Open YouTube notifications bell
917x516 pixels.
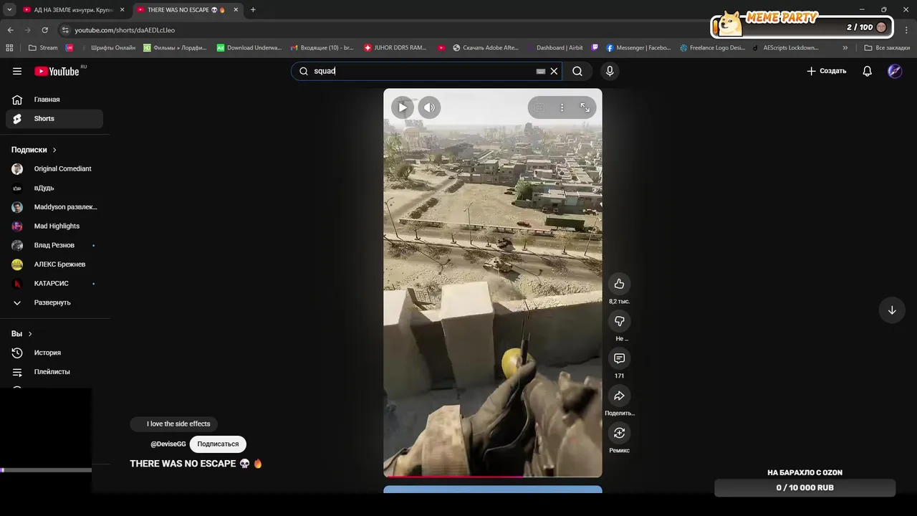(x=868, y=71)
